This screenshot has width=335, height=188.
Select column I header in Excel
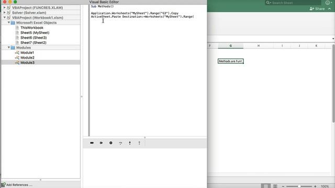click(282, 46)
